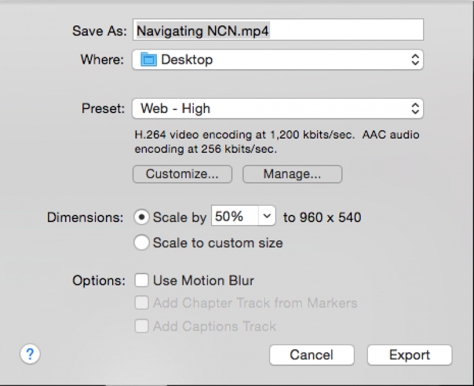This screenshot has width=474, height=386.
Task: Select the Scale to custom size radio
Action: [142, 242]
